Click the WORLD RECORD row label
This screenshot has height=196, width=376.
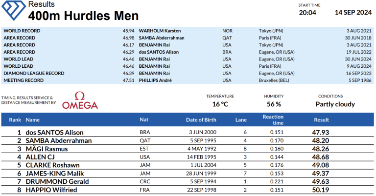click(22, 31)
